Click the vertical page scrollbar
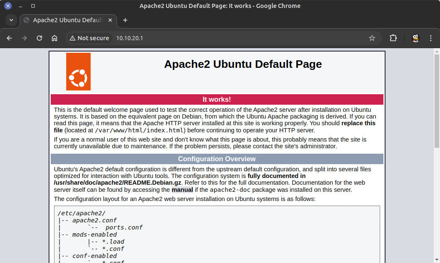The image size is (440, 263). pyautogui.click(x=437, y=101)
